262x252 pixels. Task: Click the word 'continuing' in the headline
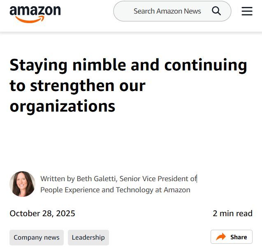pos(206,65)
